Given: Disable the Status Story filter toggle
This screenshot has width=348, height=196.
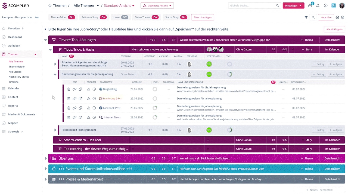Looking at the screenshot, I should coord(184,17).
